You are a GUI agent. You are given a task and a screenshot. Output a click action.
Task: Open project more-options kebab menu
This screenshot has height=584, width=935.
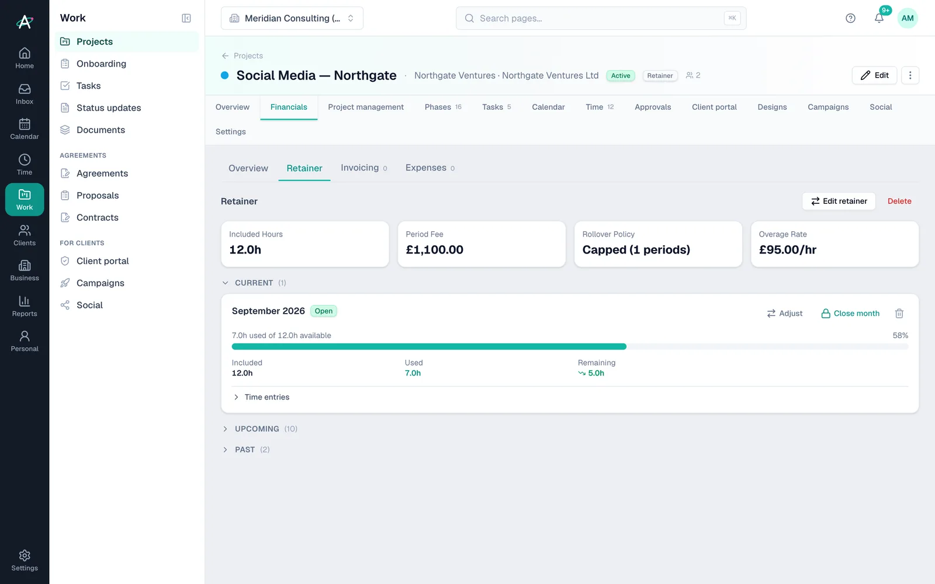coord(910,75)
